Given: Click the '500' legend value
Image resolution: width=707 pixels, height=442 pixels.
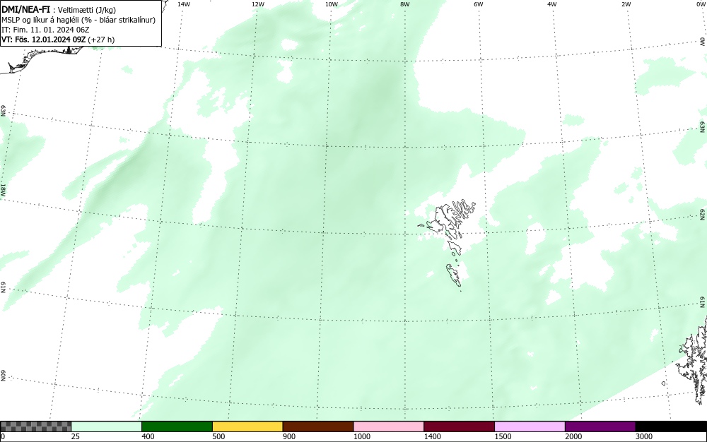Looking at the screenshot, I should [x=218, y=436].
